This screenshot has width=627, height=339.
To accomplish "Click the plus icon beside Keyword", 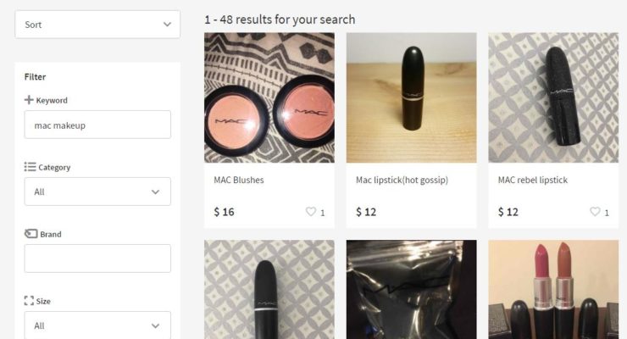I will pos(29,99).
